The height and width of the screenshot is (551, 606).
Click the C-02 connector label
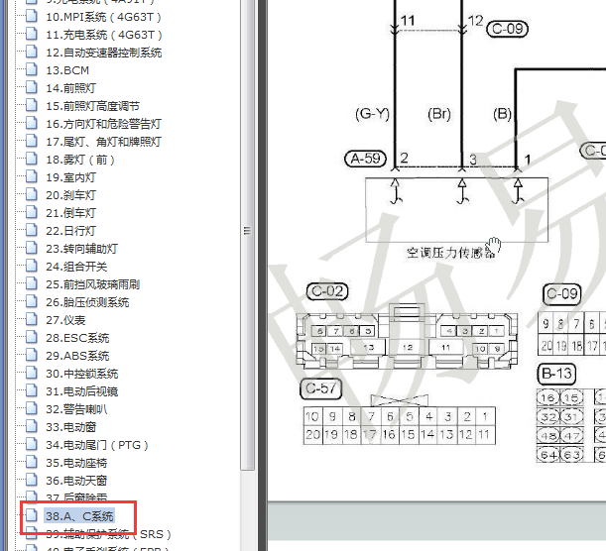point(327,291)
